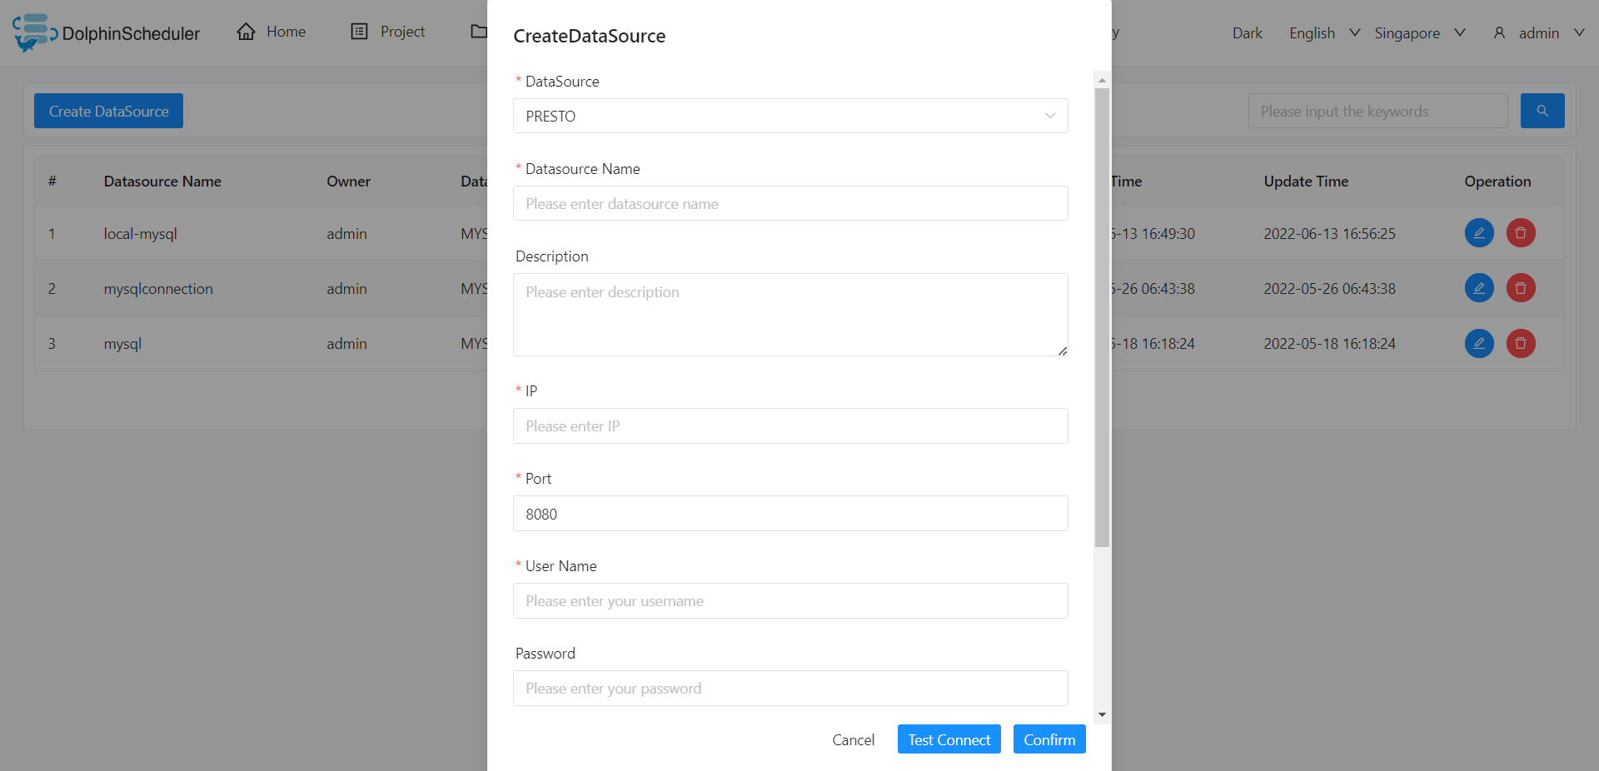
Task: Open the admin user menu
Action: (1539, 33)
